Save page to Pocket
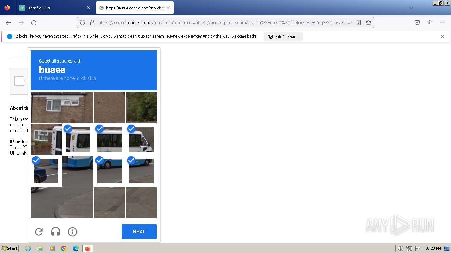Image resolution: width=451 pixels, height=253 pixels. [x=417, y=22]
